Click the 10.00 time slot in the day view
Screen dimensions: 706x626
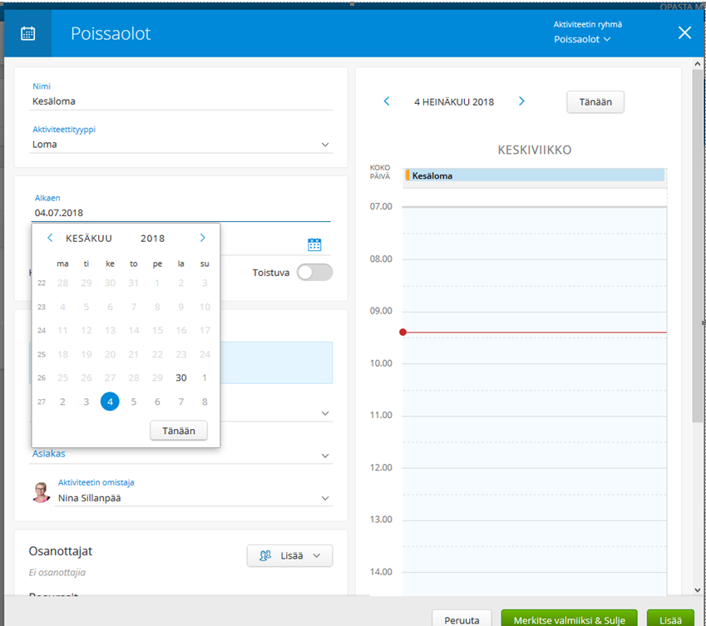535,377
